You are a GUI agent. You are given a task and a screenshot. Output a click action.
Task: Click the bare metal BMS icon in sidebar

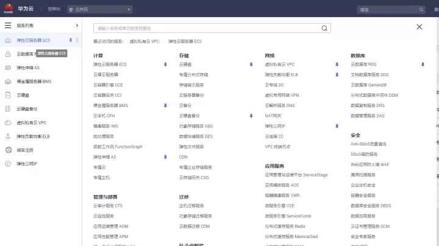(x=8, y=82)
